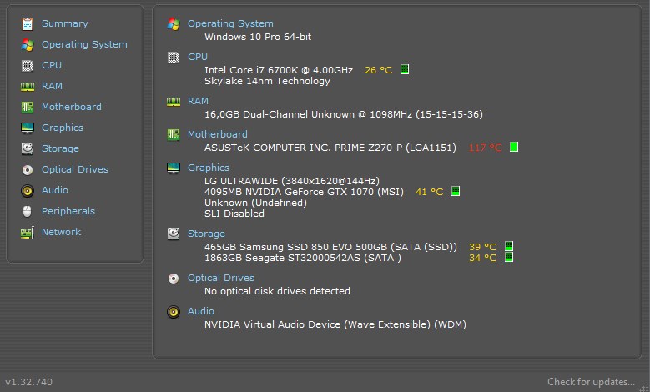Click the Summary clipboard icon in sidebar
Viewport: 650px width, 392px height.
(x=28, y=24)
